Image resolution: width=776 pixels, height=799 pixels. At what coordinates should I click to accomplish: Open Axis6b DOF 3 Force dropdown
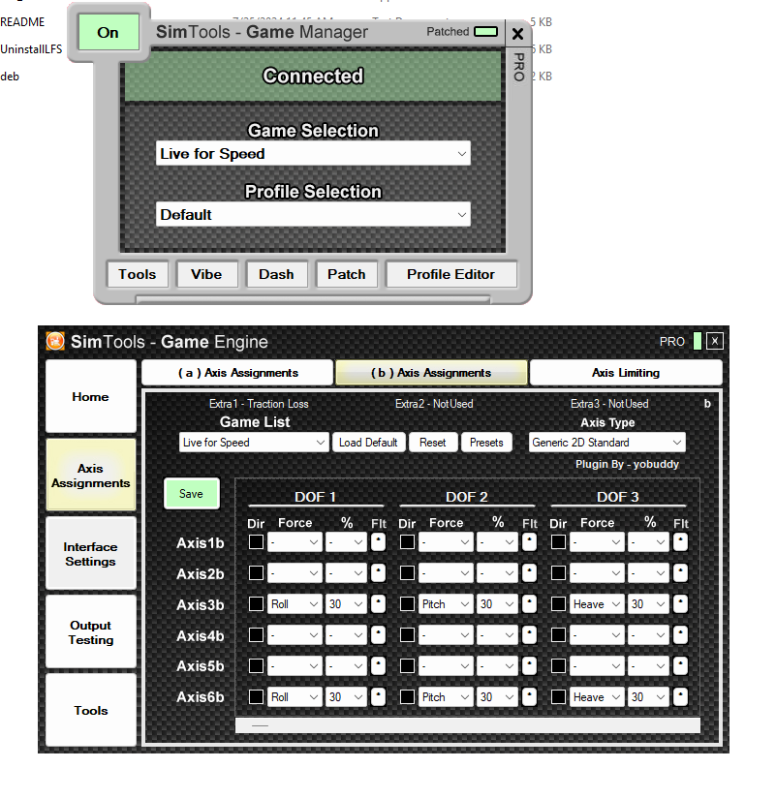click(597, 696)
